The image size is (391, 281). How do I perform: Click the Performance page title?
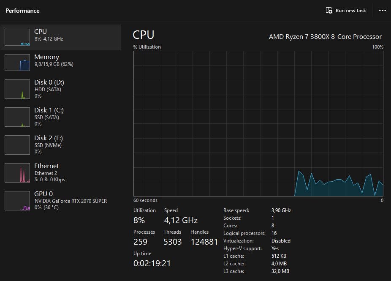click(x=22, y=11)
